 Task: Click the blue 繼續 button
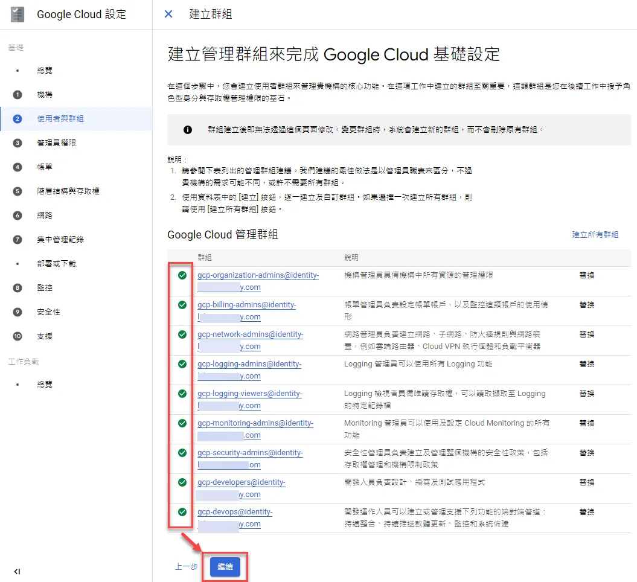(225, 567)
